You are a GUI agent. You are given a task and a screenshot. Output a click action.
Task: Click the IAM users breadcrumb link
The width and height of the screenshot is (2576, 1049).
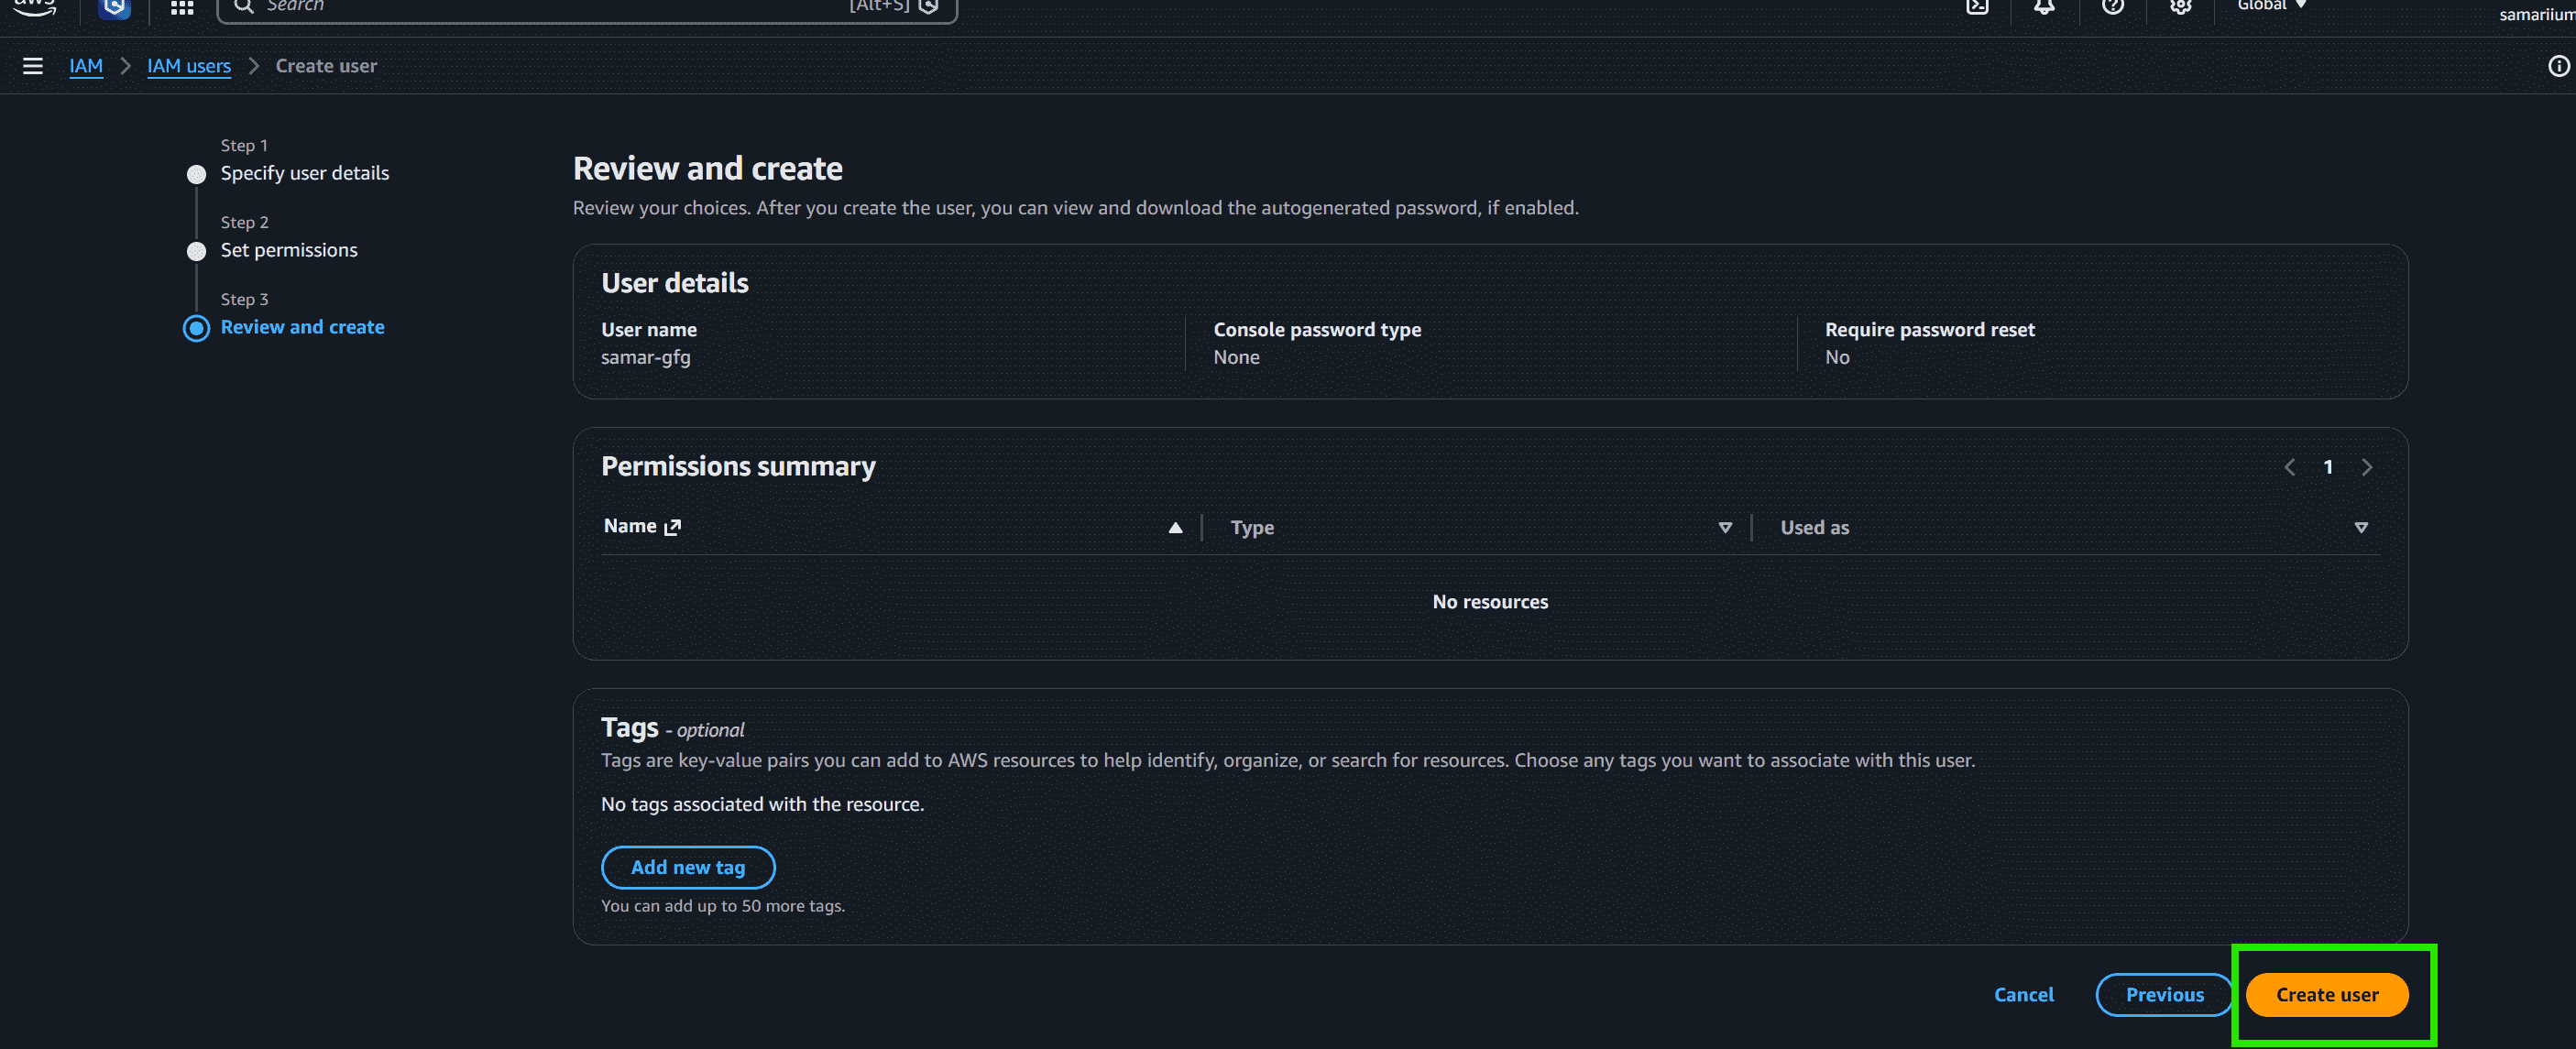click(x=189, y=66)
